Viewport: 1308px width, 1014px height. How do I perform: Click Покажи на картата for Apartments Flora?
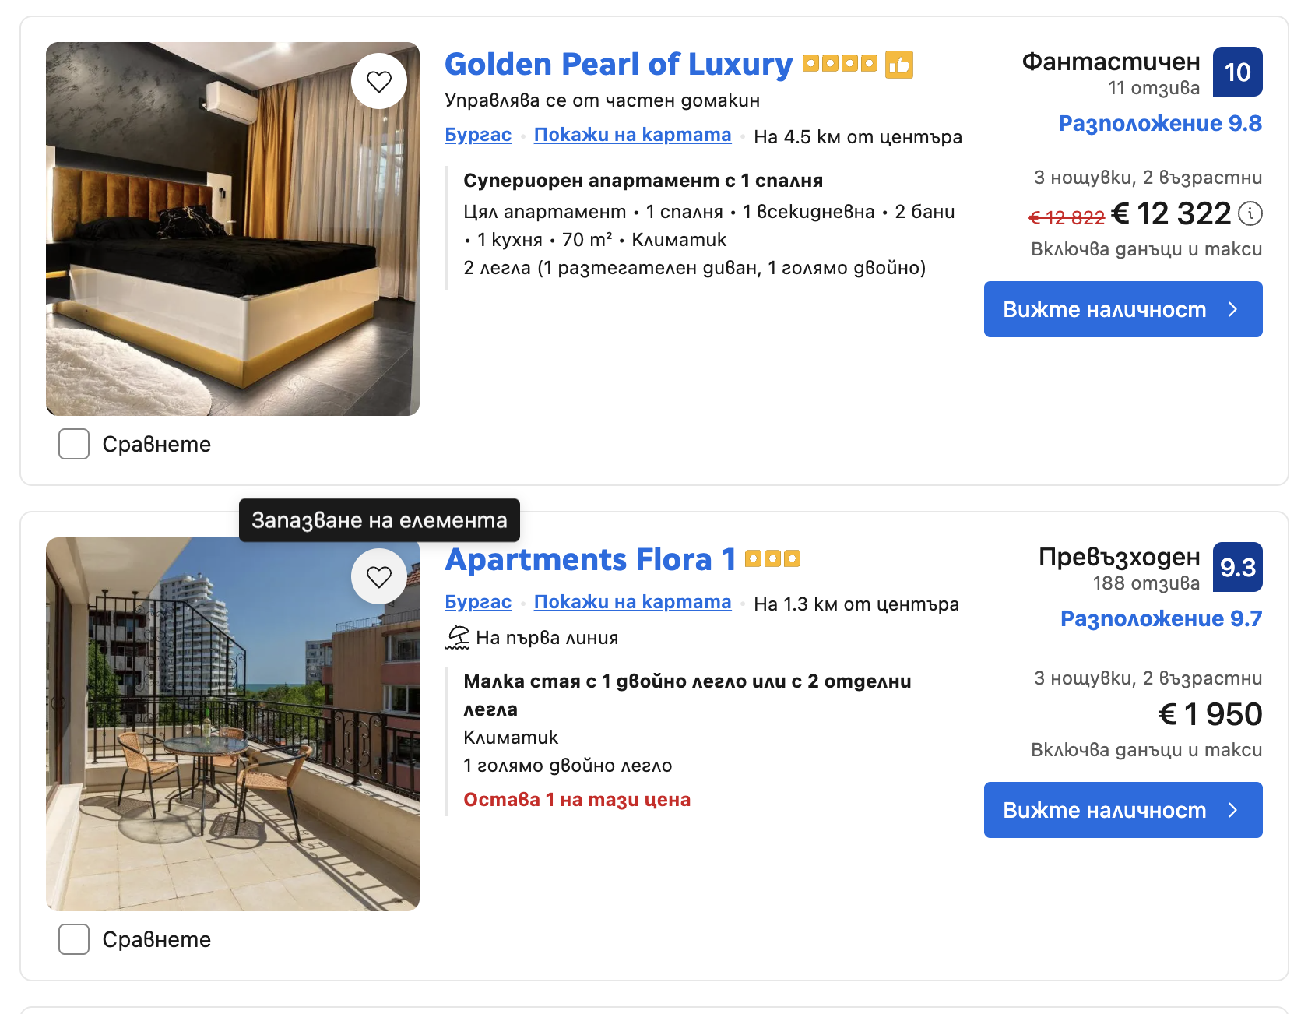click(633, 602)
